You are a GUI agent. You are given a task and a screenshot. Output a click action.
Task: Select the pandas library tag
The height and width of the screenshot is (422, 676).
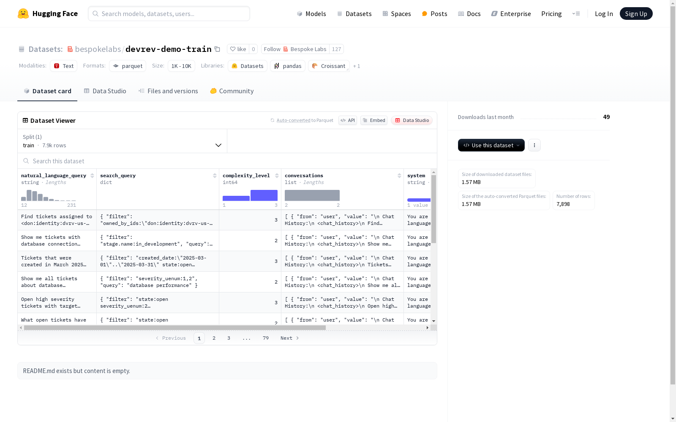tap(288, 66)
